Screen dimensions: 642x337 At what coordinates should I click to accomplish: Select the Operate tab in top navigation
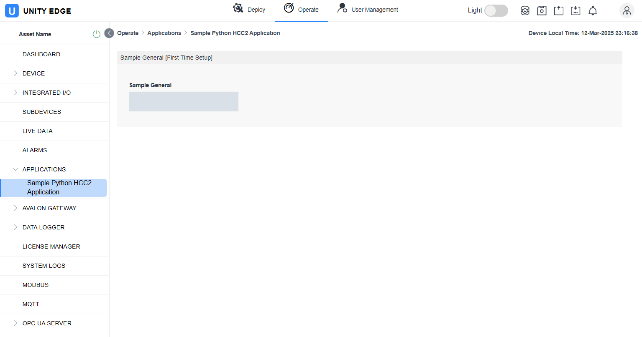tap(301, 9)
